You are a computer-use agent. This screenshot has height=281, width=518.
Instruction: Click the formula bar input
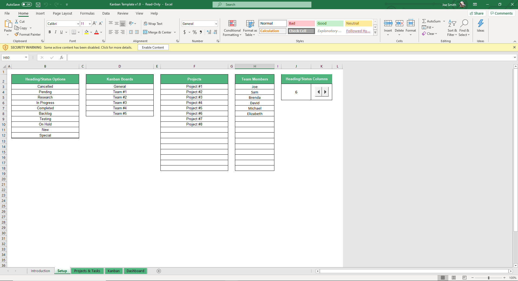click(290, 57)
